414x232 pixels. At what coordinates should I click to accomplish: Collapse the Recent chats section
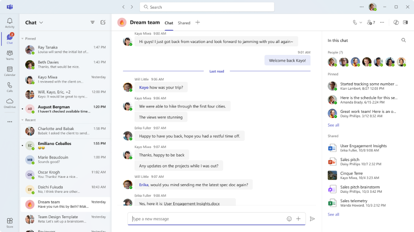[x=22, y=120]
